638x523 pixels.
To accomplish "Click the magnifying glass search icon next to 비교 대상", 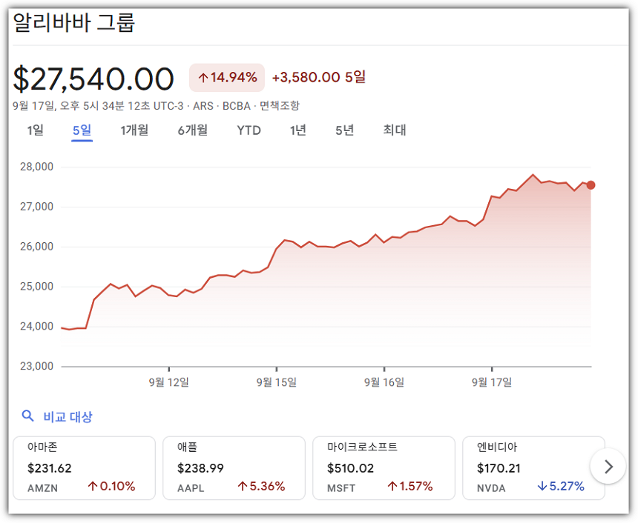I will pyautogui.click(x=27, y=416).
